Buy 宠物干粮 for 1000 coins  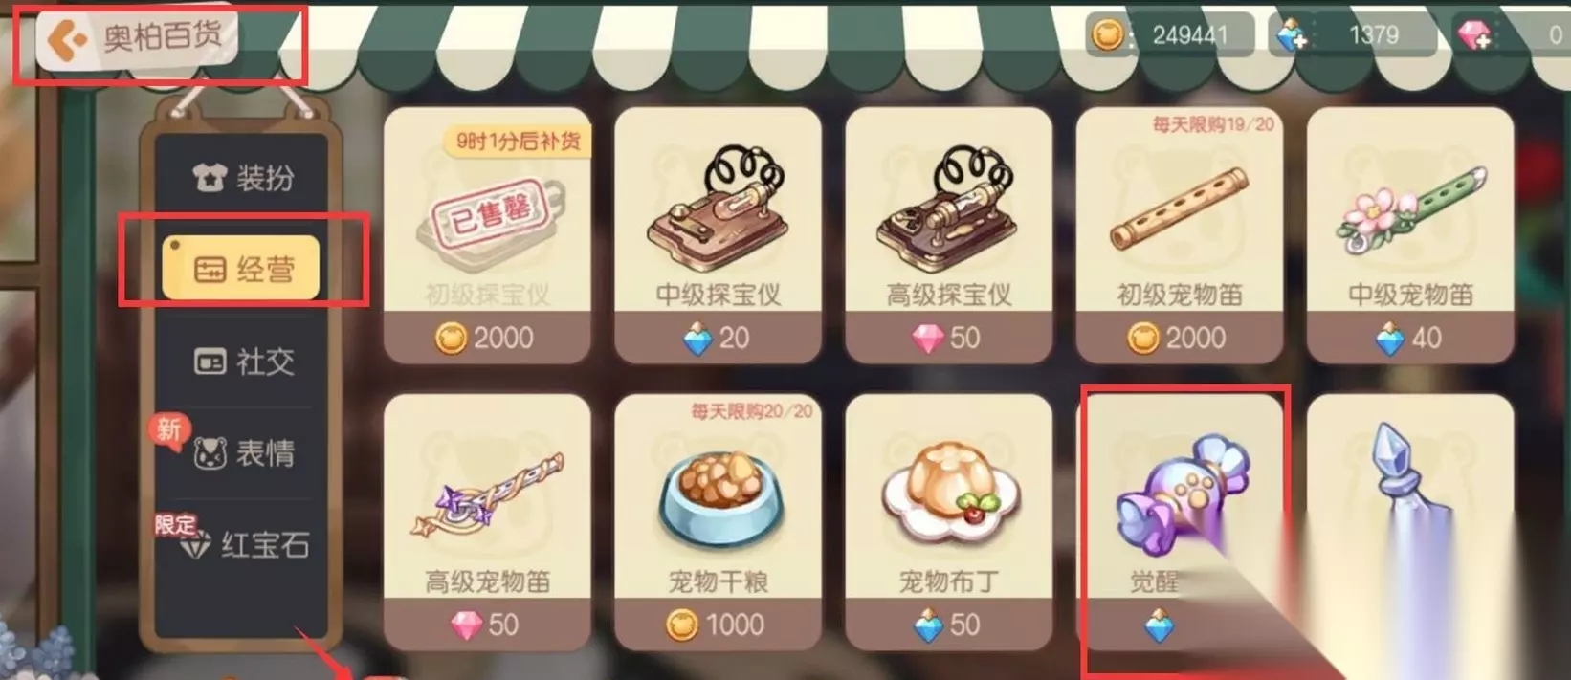[718, 625]
